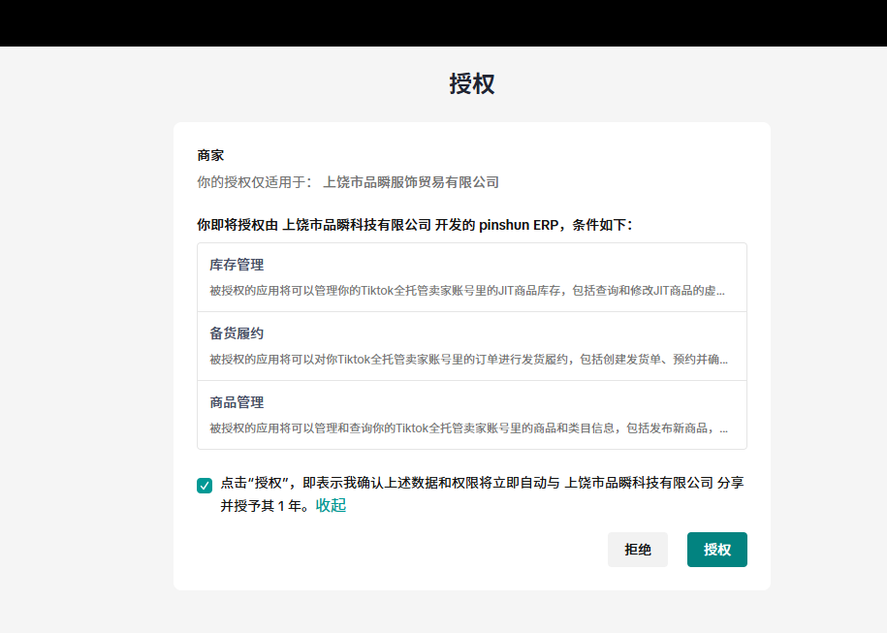Uncheck the authorization consent checkbox

pos(205,486)
